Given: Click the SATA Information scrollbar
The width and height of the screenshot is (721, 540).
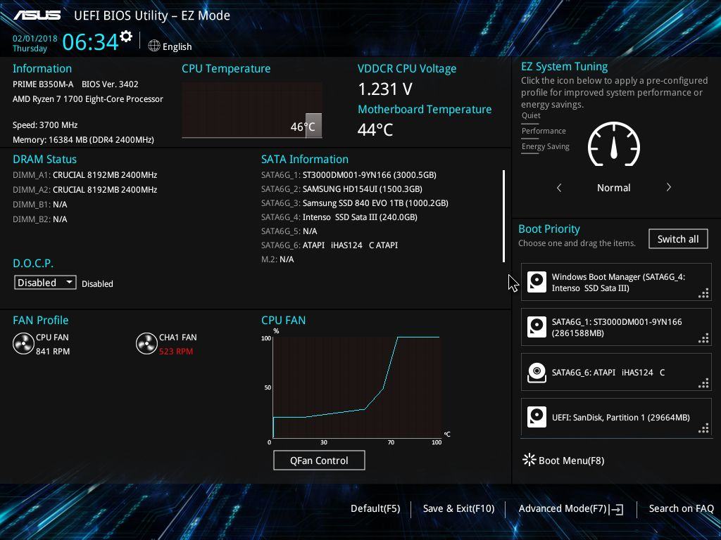Looking at the screenshot, I should click(x=504, y=217).
